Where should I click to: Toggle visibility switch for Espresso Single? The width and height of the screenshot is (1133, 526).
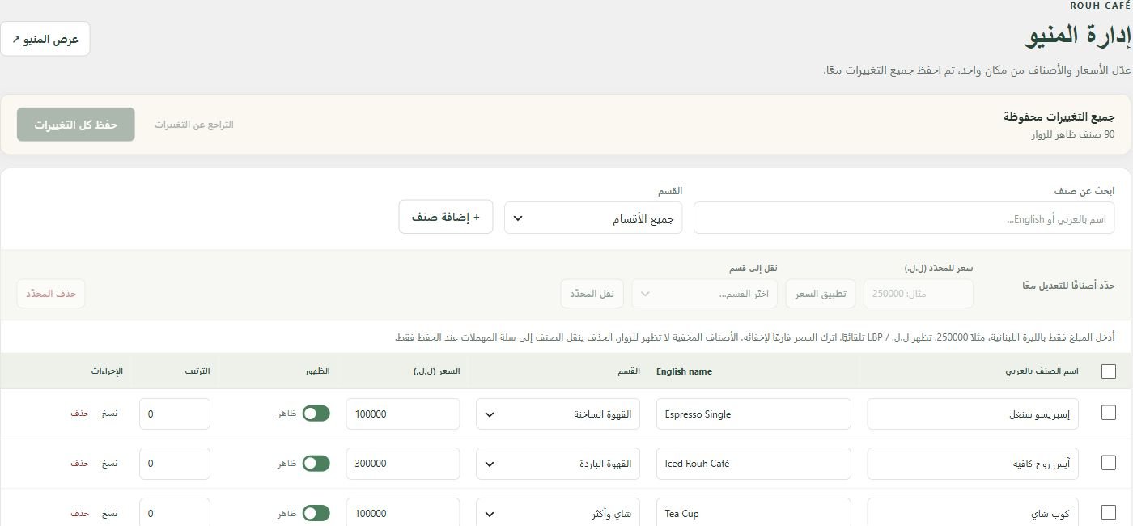coord(316,414)
